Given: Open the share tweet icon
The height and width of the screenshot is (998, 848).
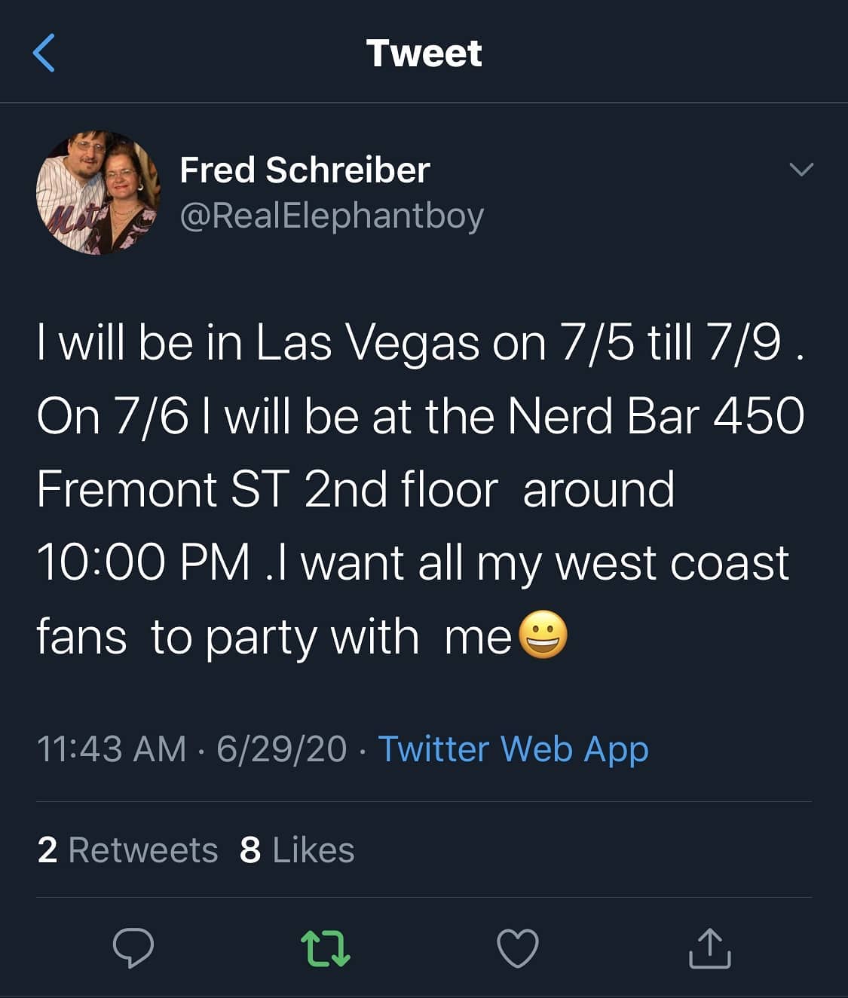Looking at the screenshot, I should click(709, 947).
